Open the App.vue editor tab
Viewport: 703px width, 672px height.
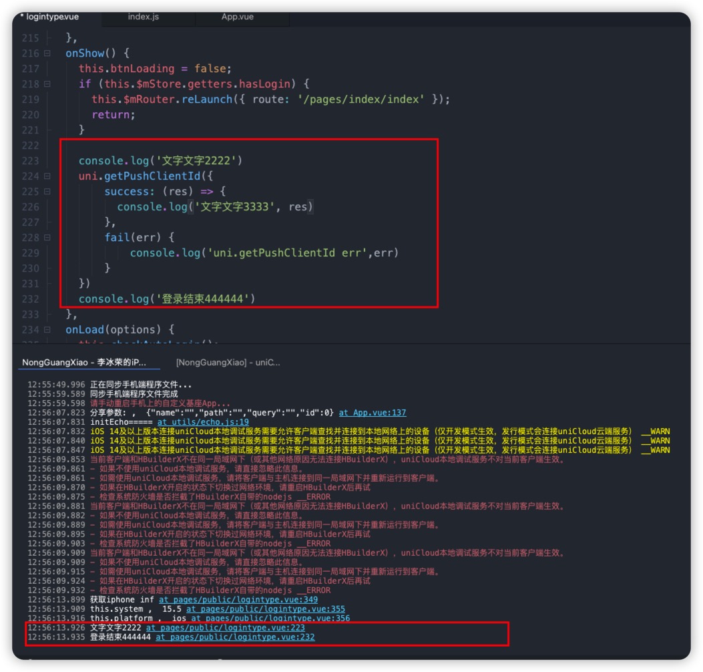(238, 17)
